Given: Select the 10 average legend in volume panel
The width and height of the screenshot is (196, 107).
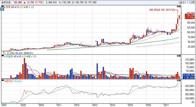Looking at the screenshot, I should (x=19, y=57).
